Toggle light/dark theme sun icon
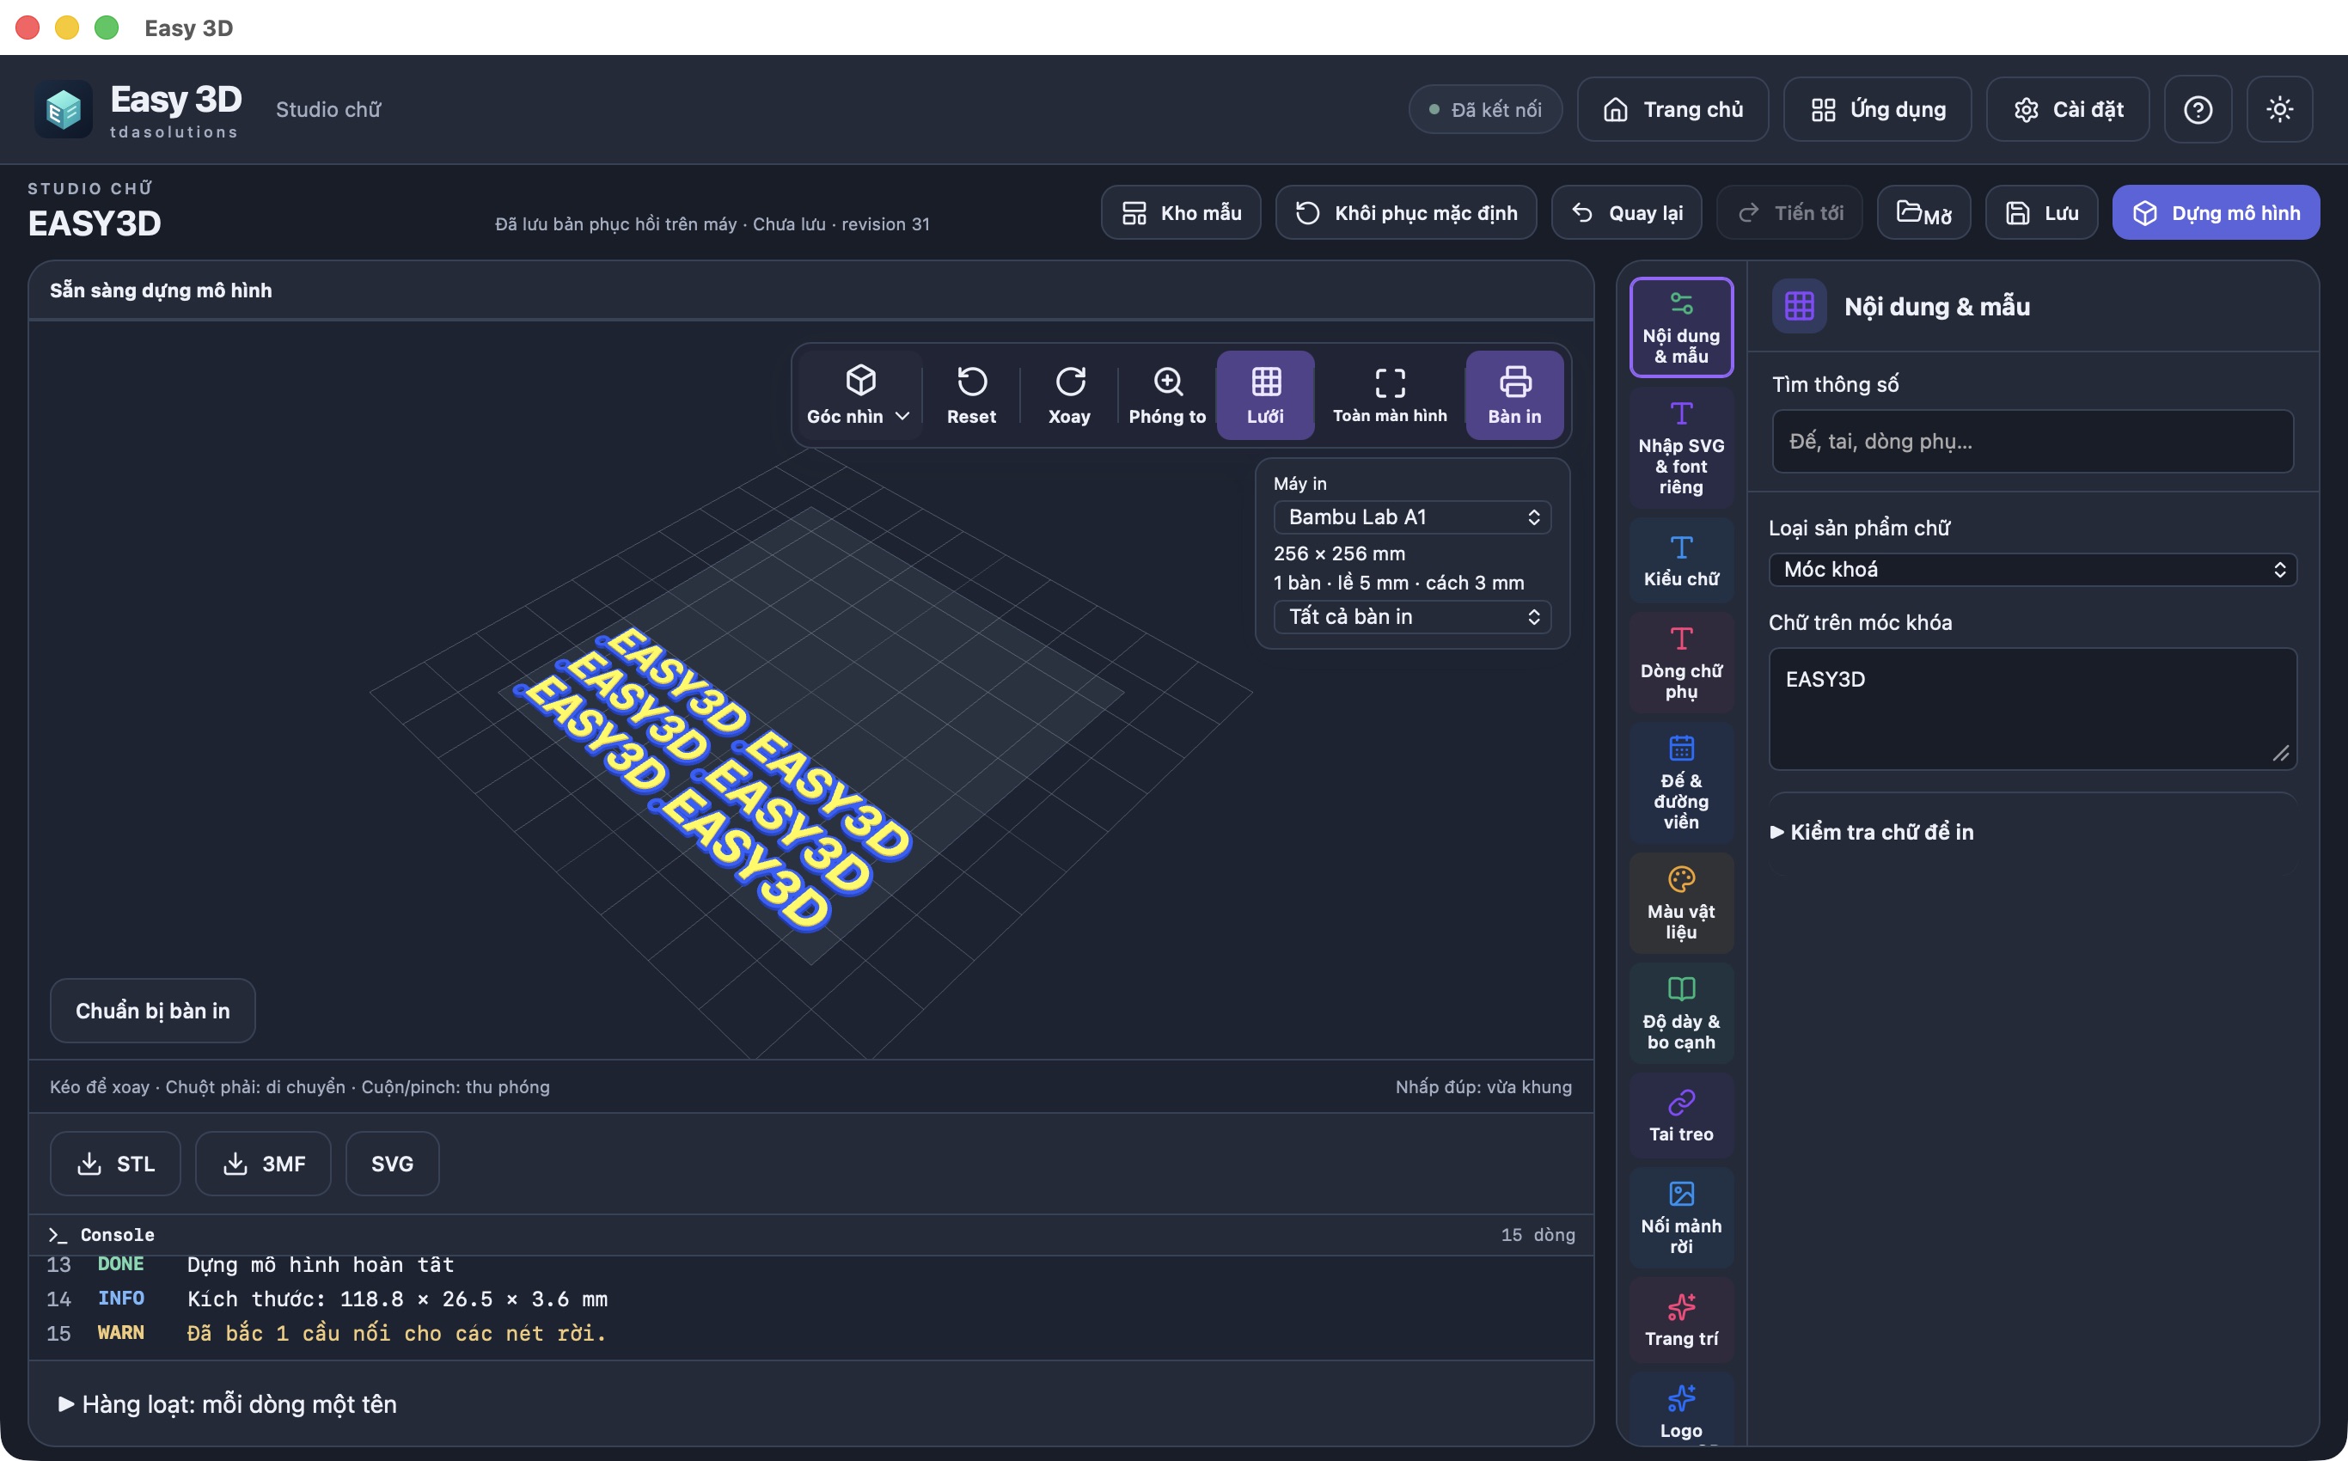 tap(2279, 109)
